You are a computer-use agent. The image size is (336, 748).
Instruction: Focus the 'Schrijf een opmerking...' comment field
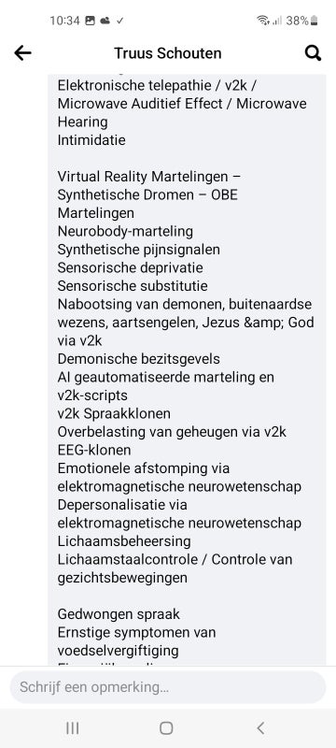[167, 687]
